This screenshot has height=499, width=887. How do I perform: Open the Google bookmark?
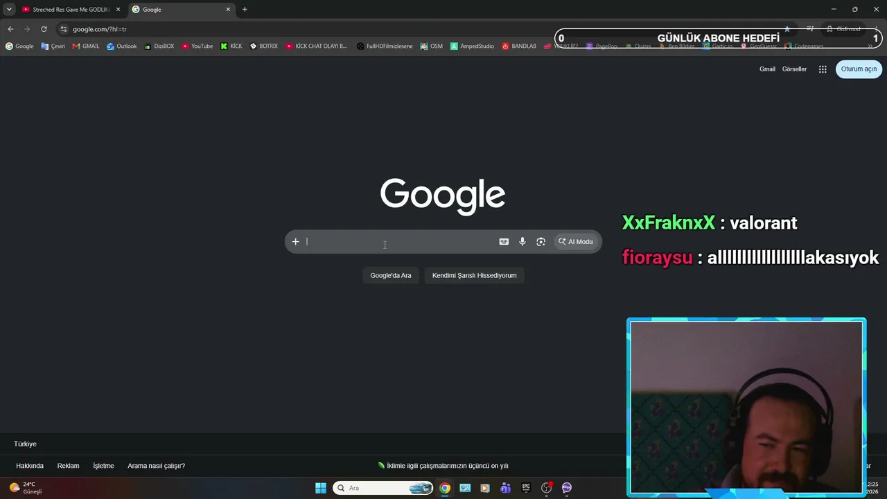coord(19,46)
